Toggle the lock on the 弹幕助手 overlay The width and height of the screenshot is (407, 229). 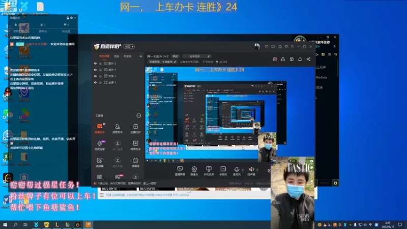pyautogui.click(x=68, y=18)
